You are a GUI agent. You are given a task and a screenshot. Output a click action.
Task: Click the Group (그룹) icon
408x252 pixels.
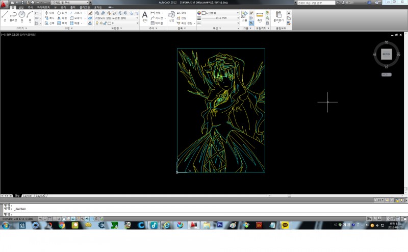pos(244,15)
